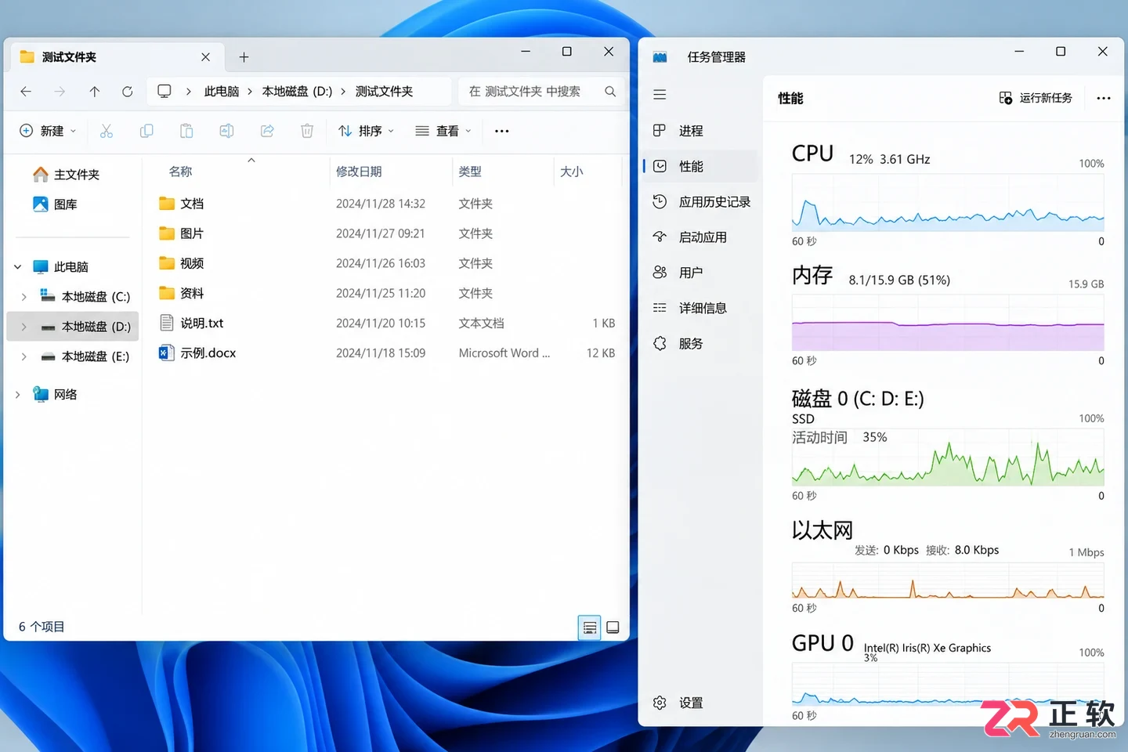Screen dimensions: 1128x752
Task: Click the Share icon in File Explorer toolbar
Action: (267, 131)
